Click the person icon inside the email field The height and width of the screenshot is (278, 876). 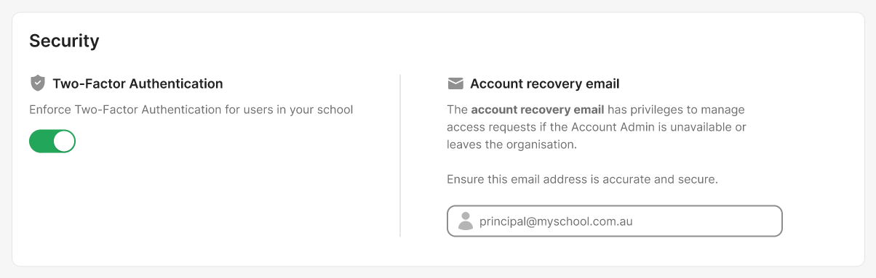point(466,221)
